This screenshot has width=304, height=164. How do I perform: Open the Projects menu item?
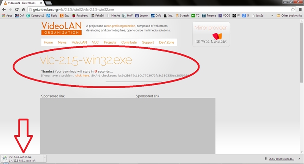coord(110,42)
